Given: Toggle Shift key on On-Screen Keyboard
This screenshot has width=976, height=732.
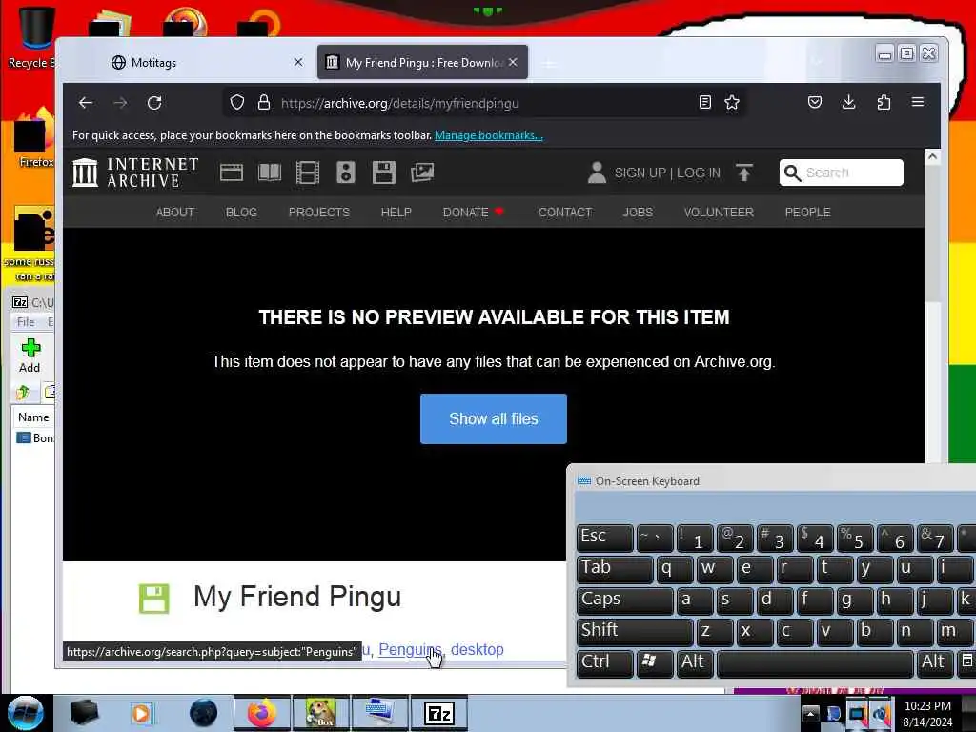Looking at the screenshot, I should point(635,632).
